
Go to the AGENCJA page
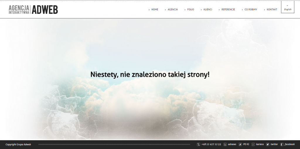coord(173,10)
